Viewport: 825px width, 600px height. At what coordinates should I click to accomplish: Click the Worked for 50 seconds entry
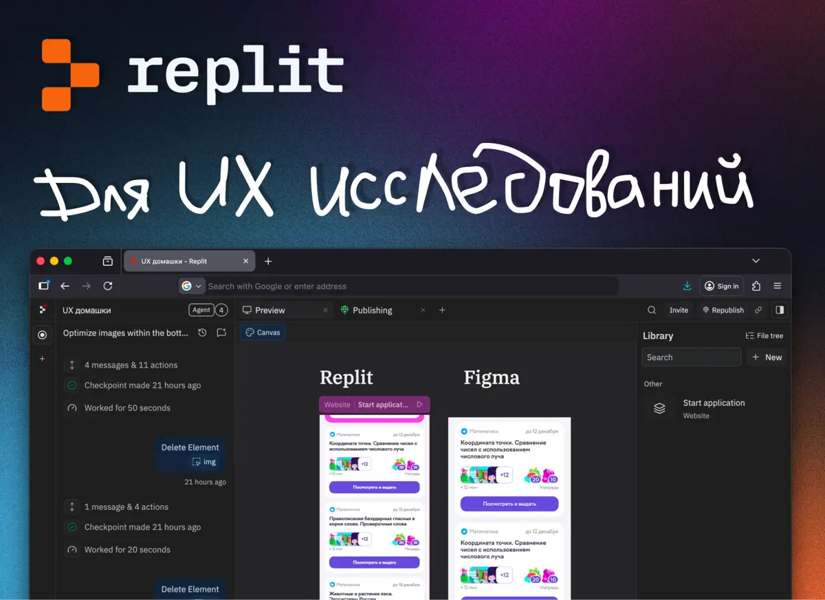point(127,408)
